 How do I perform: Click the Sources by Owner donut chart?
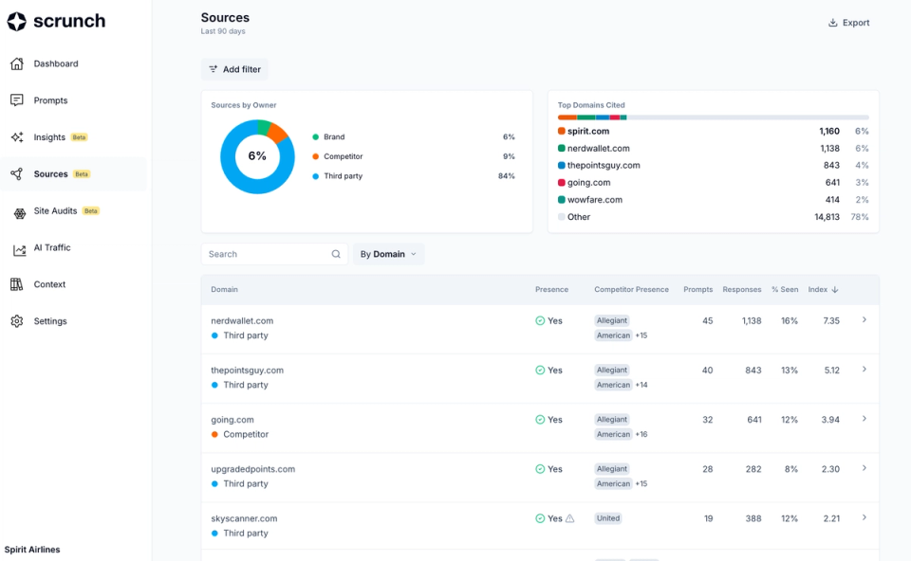[257, 156]
